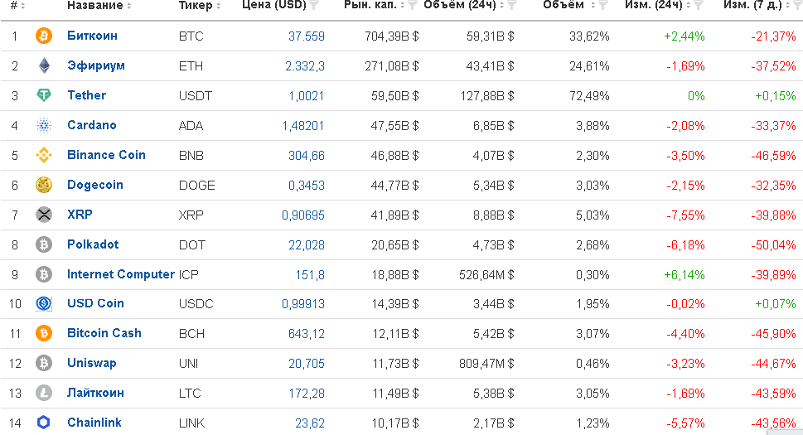Open filter for Цена (USD) column

pos(314,5)
